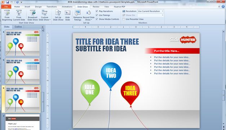Select slide 5 thumbnail
The image size is (226, 130).
(22, 71)
